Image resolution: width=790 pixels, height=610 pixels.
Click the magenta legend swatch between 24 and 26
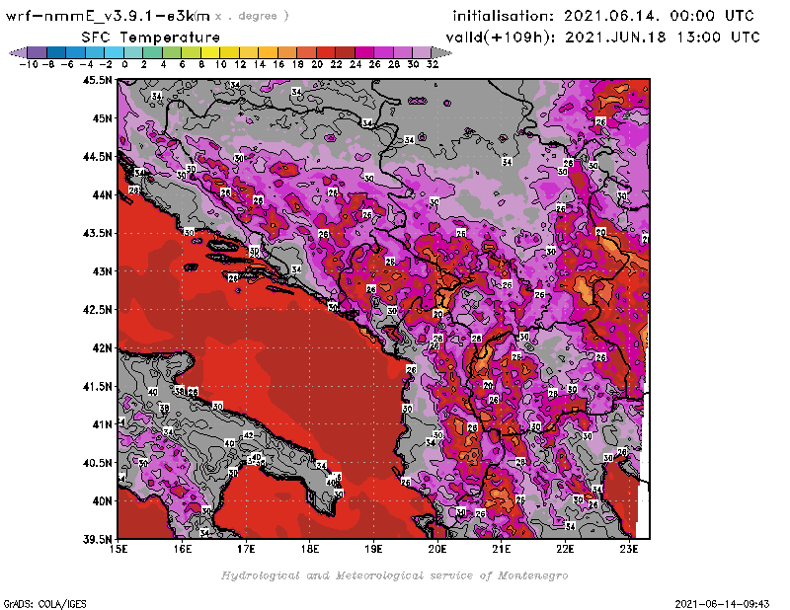[x=364, y=52]
